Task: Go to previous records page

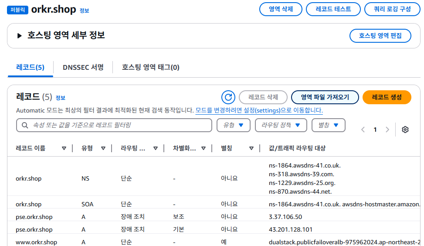Action: click(363, 130)
